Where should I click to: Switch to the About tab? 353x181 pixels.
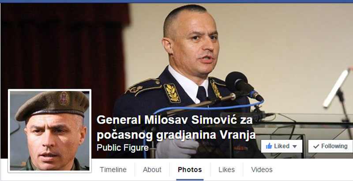(x=152, y=170)
